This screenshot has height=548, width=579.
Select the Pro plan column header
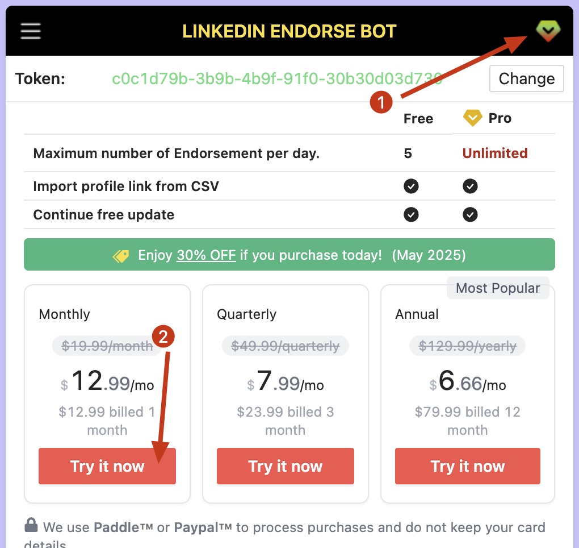500,118
